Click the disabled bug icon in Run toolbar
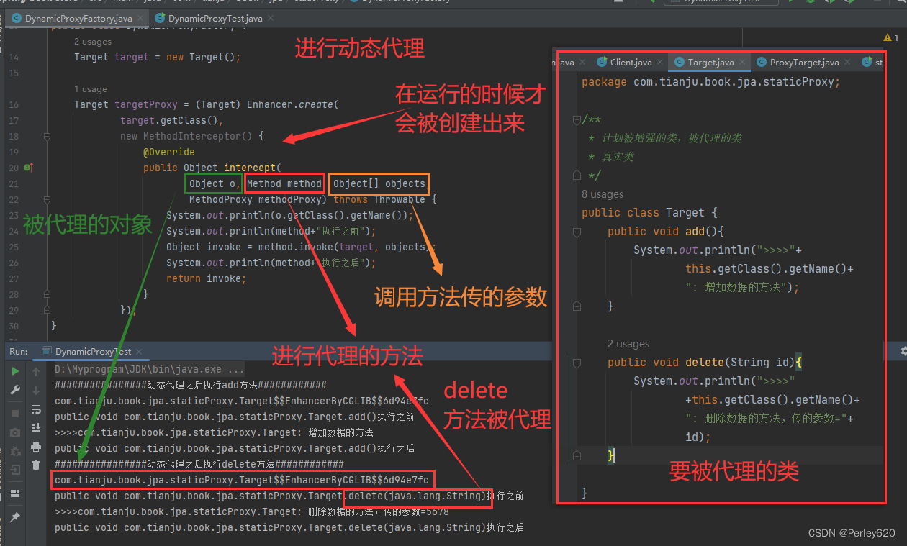Viewport: 907px width, 546px height. 15,451
